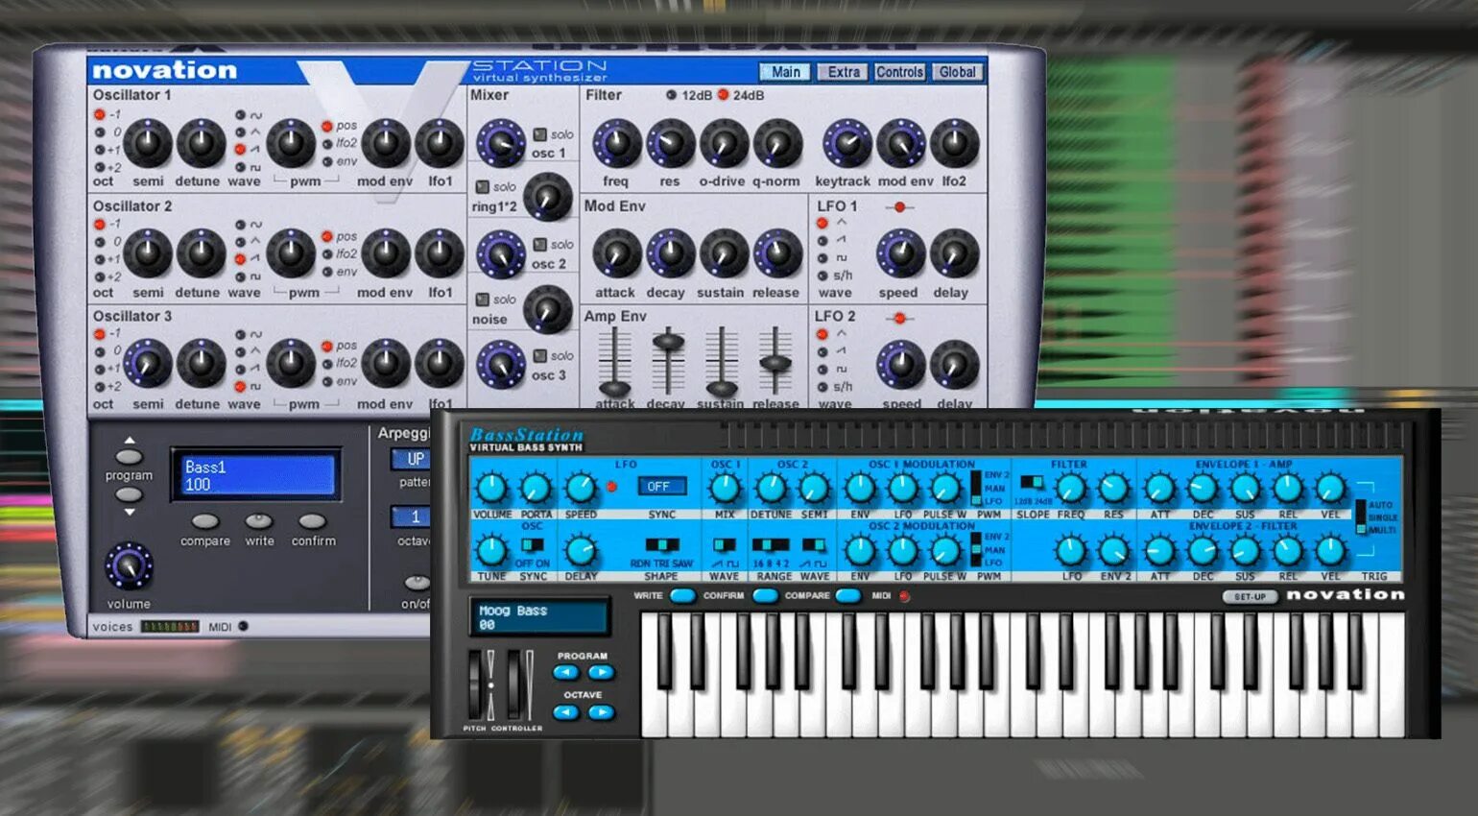Screen dimensions: 1478x816
Task: Click the BassStation TUNE knob
Action: coord(491,551)
